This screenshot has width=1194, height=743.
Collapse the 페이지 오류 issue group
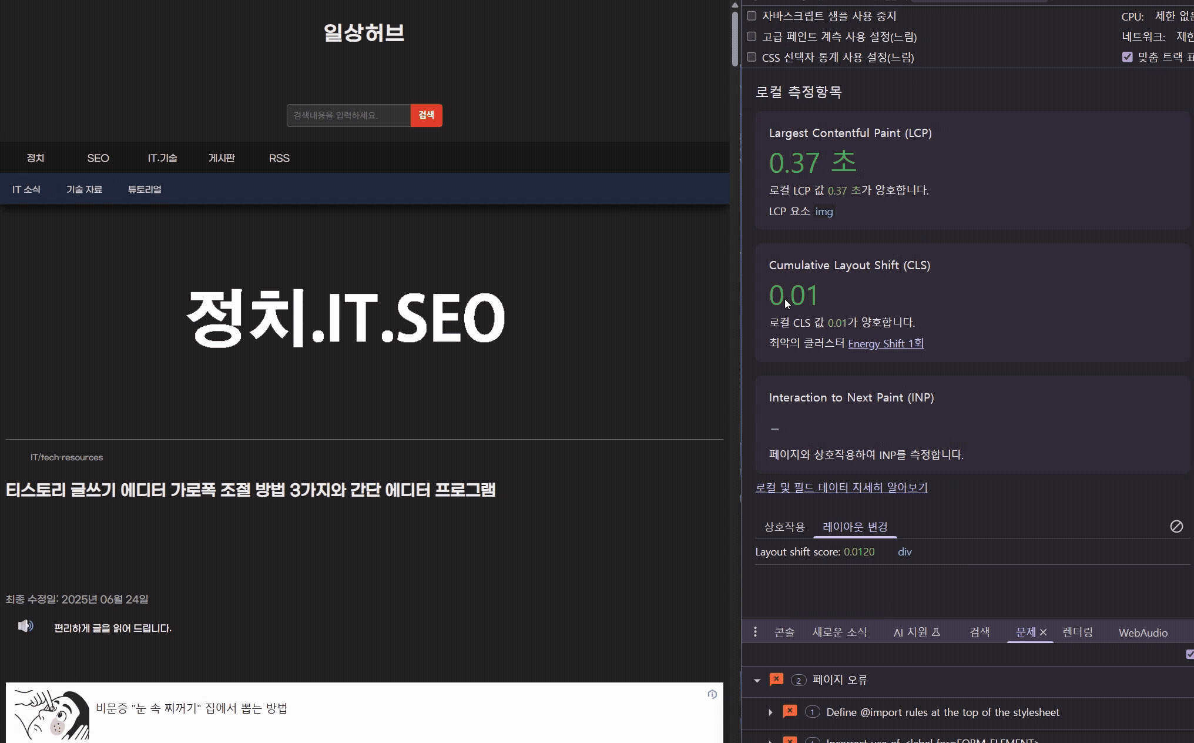pos(757,680)
